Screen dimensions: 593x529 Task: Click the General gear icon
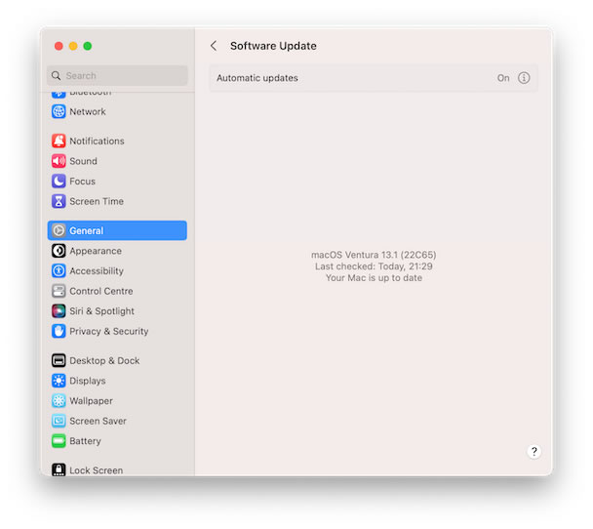(59, 230)
